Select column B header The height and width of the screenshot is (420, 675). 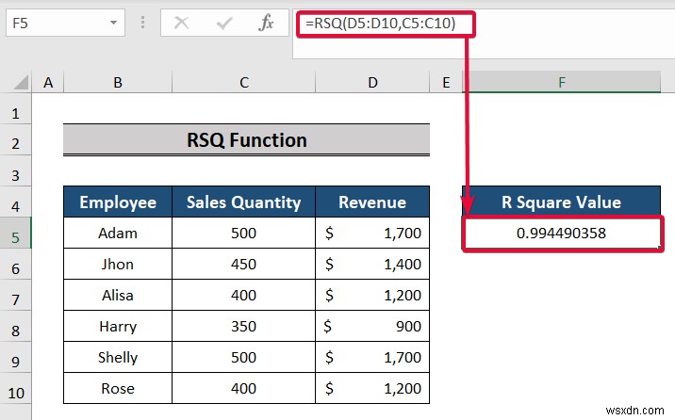[118, 82]
